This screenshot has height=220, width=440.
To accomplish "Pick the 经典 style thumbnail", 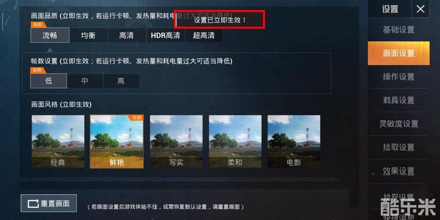I will (x=58, y=141).
